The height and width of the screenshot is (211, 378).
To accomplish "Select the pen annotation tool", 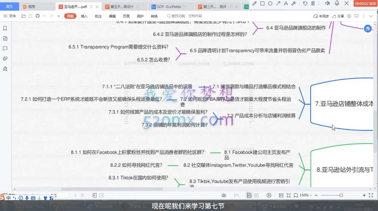I will click(x=255, y=3).
